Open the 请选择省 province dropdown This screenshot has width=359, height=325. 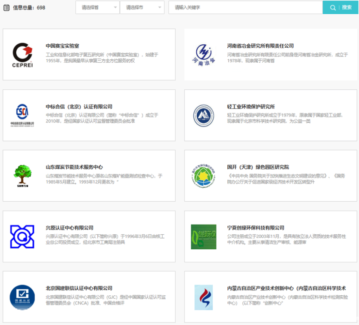click(98, 7)
